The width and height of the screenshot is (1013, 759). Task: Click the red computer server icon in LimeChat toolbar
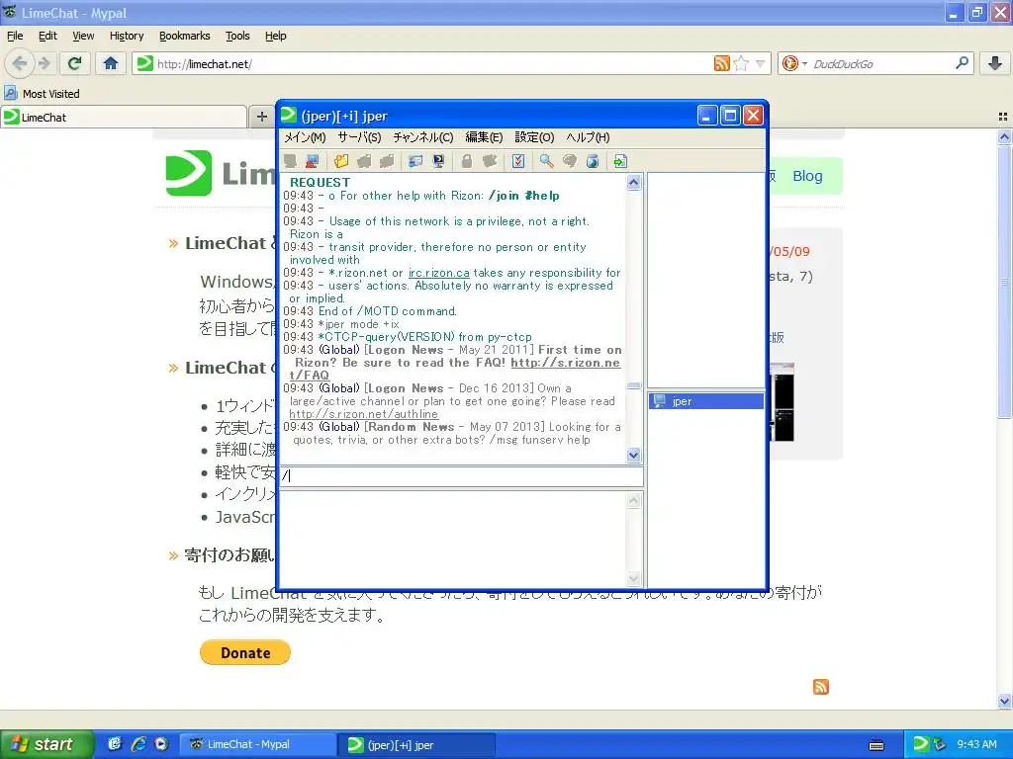(x=313, y=161)
